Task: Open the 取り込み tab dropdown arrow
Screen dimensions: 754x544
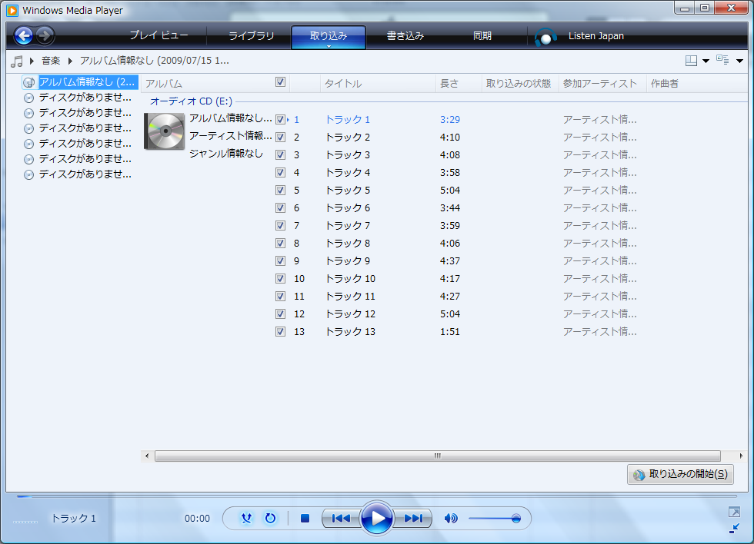Action: (x=329, y=47)
